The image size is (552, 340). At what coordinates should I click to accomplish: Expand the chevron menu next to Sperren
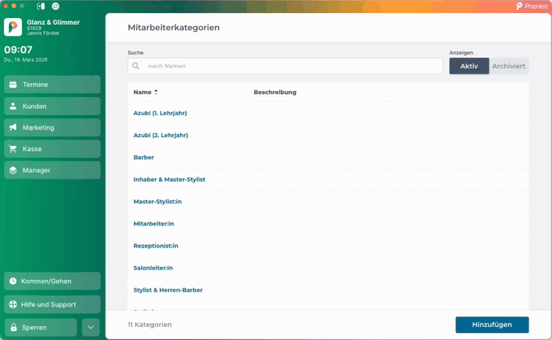pos(91,328)
